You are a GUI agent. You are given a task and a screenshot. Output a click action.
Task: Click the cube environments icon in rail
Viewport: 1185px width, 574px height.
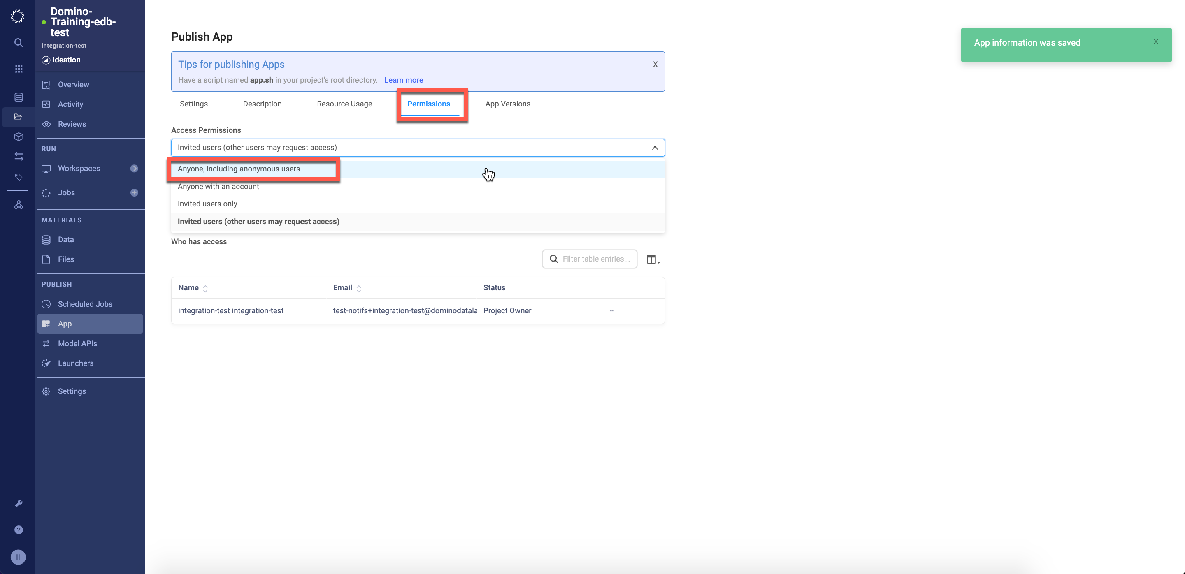tap(19, 137)
